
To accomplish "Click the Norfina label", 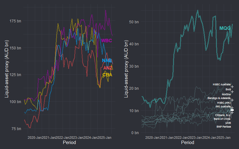I will tap(226, 94).
